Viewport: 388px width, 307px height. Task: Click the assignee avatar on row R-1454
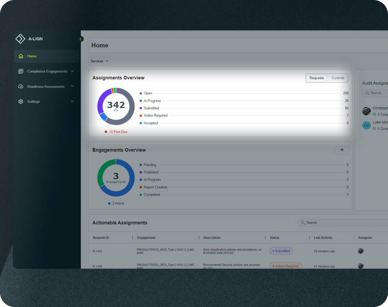tap(361, 251)
